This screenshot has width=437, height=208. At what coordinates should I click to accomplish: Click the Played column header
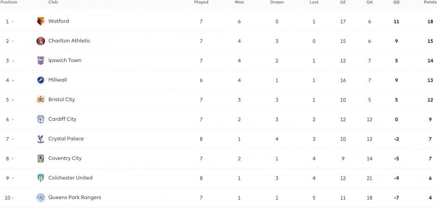coord(201,2)
